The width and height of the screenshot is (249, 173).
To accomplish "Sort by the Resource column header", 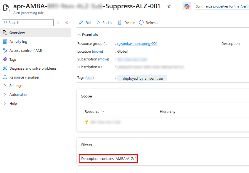I will point(94,112).
